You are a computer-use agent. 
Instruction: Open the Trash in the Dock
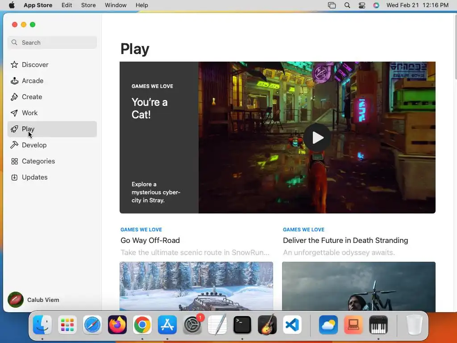tap(415, 325)
